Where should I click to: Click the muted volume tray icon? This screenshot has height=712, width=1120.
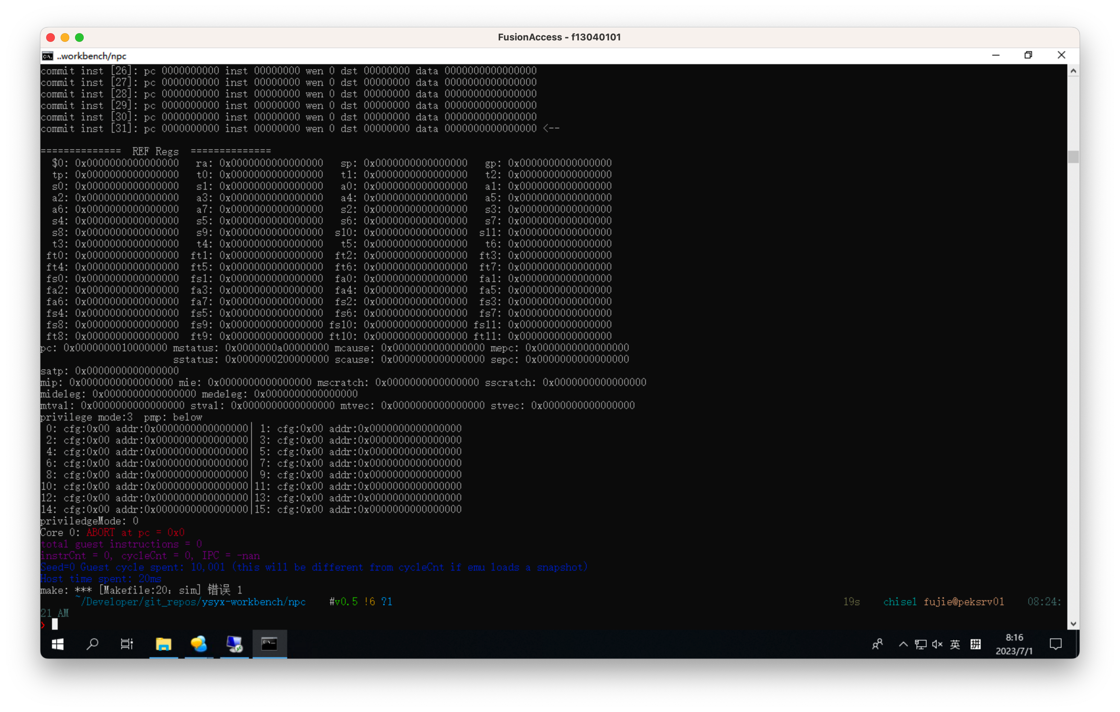tap(937, 644)
